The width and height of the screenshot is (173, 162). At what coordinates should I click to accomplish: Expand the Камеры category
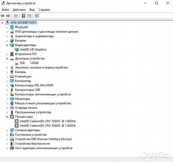pos(7,72)
